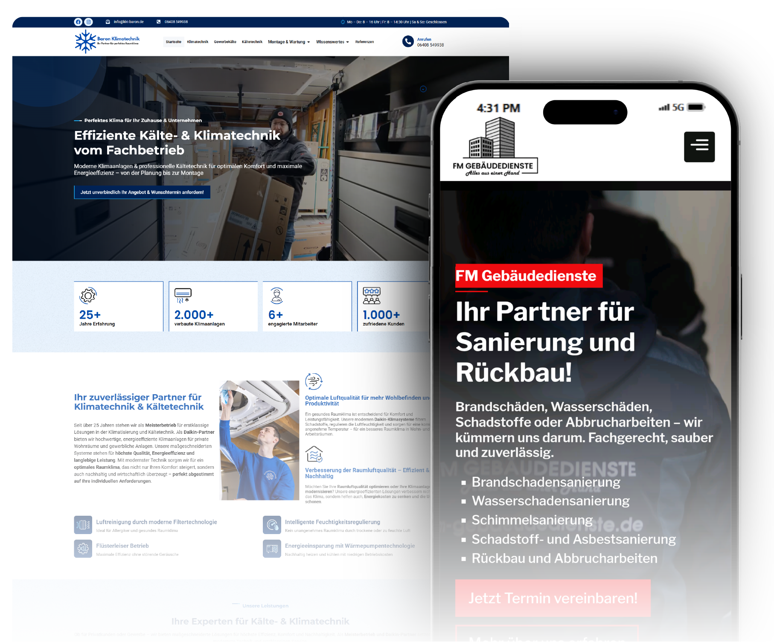Screen dimensions: 774x642
Task: Click Wasserschadensanierung list item on phone
Action: (550, 501)
